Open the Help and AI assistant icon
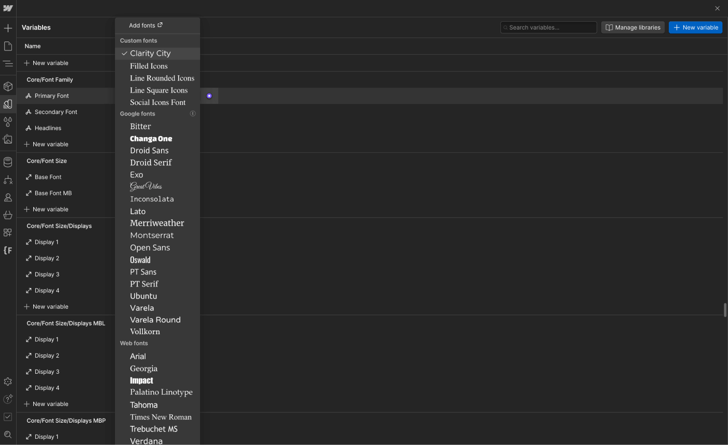Image resolution: width=728 pixels, height=445 pixels. click(x=8, y=399)
